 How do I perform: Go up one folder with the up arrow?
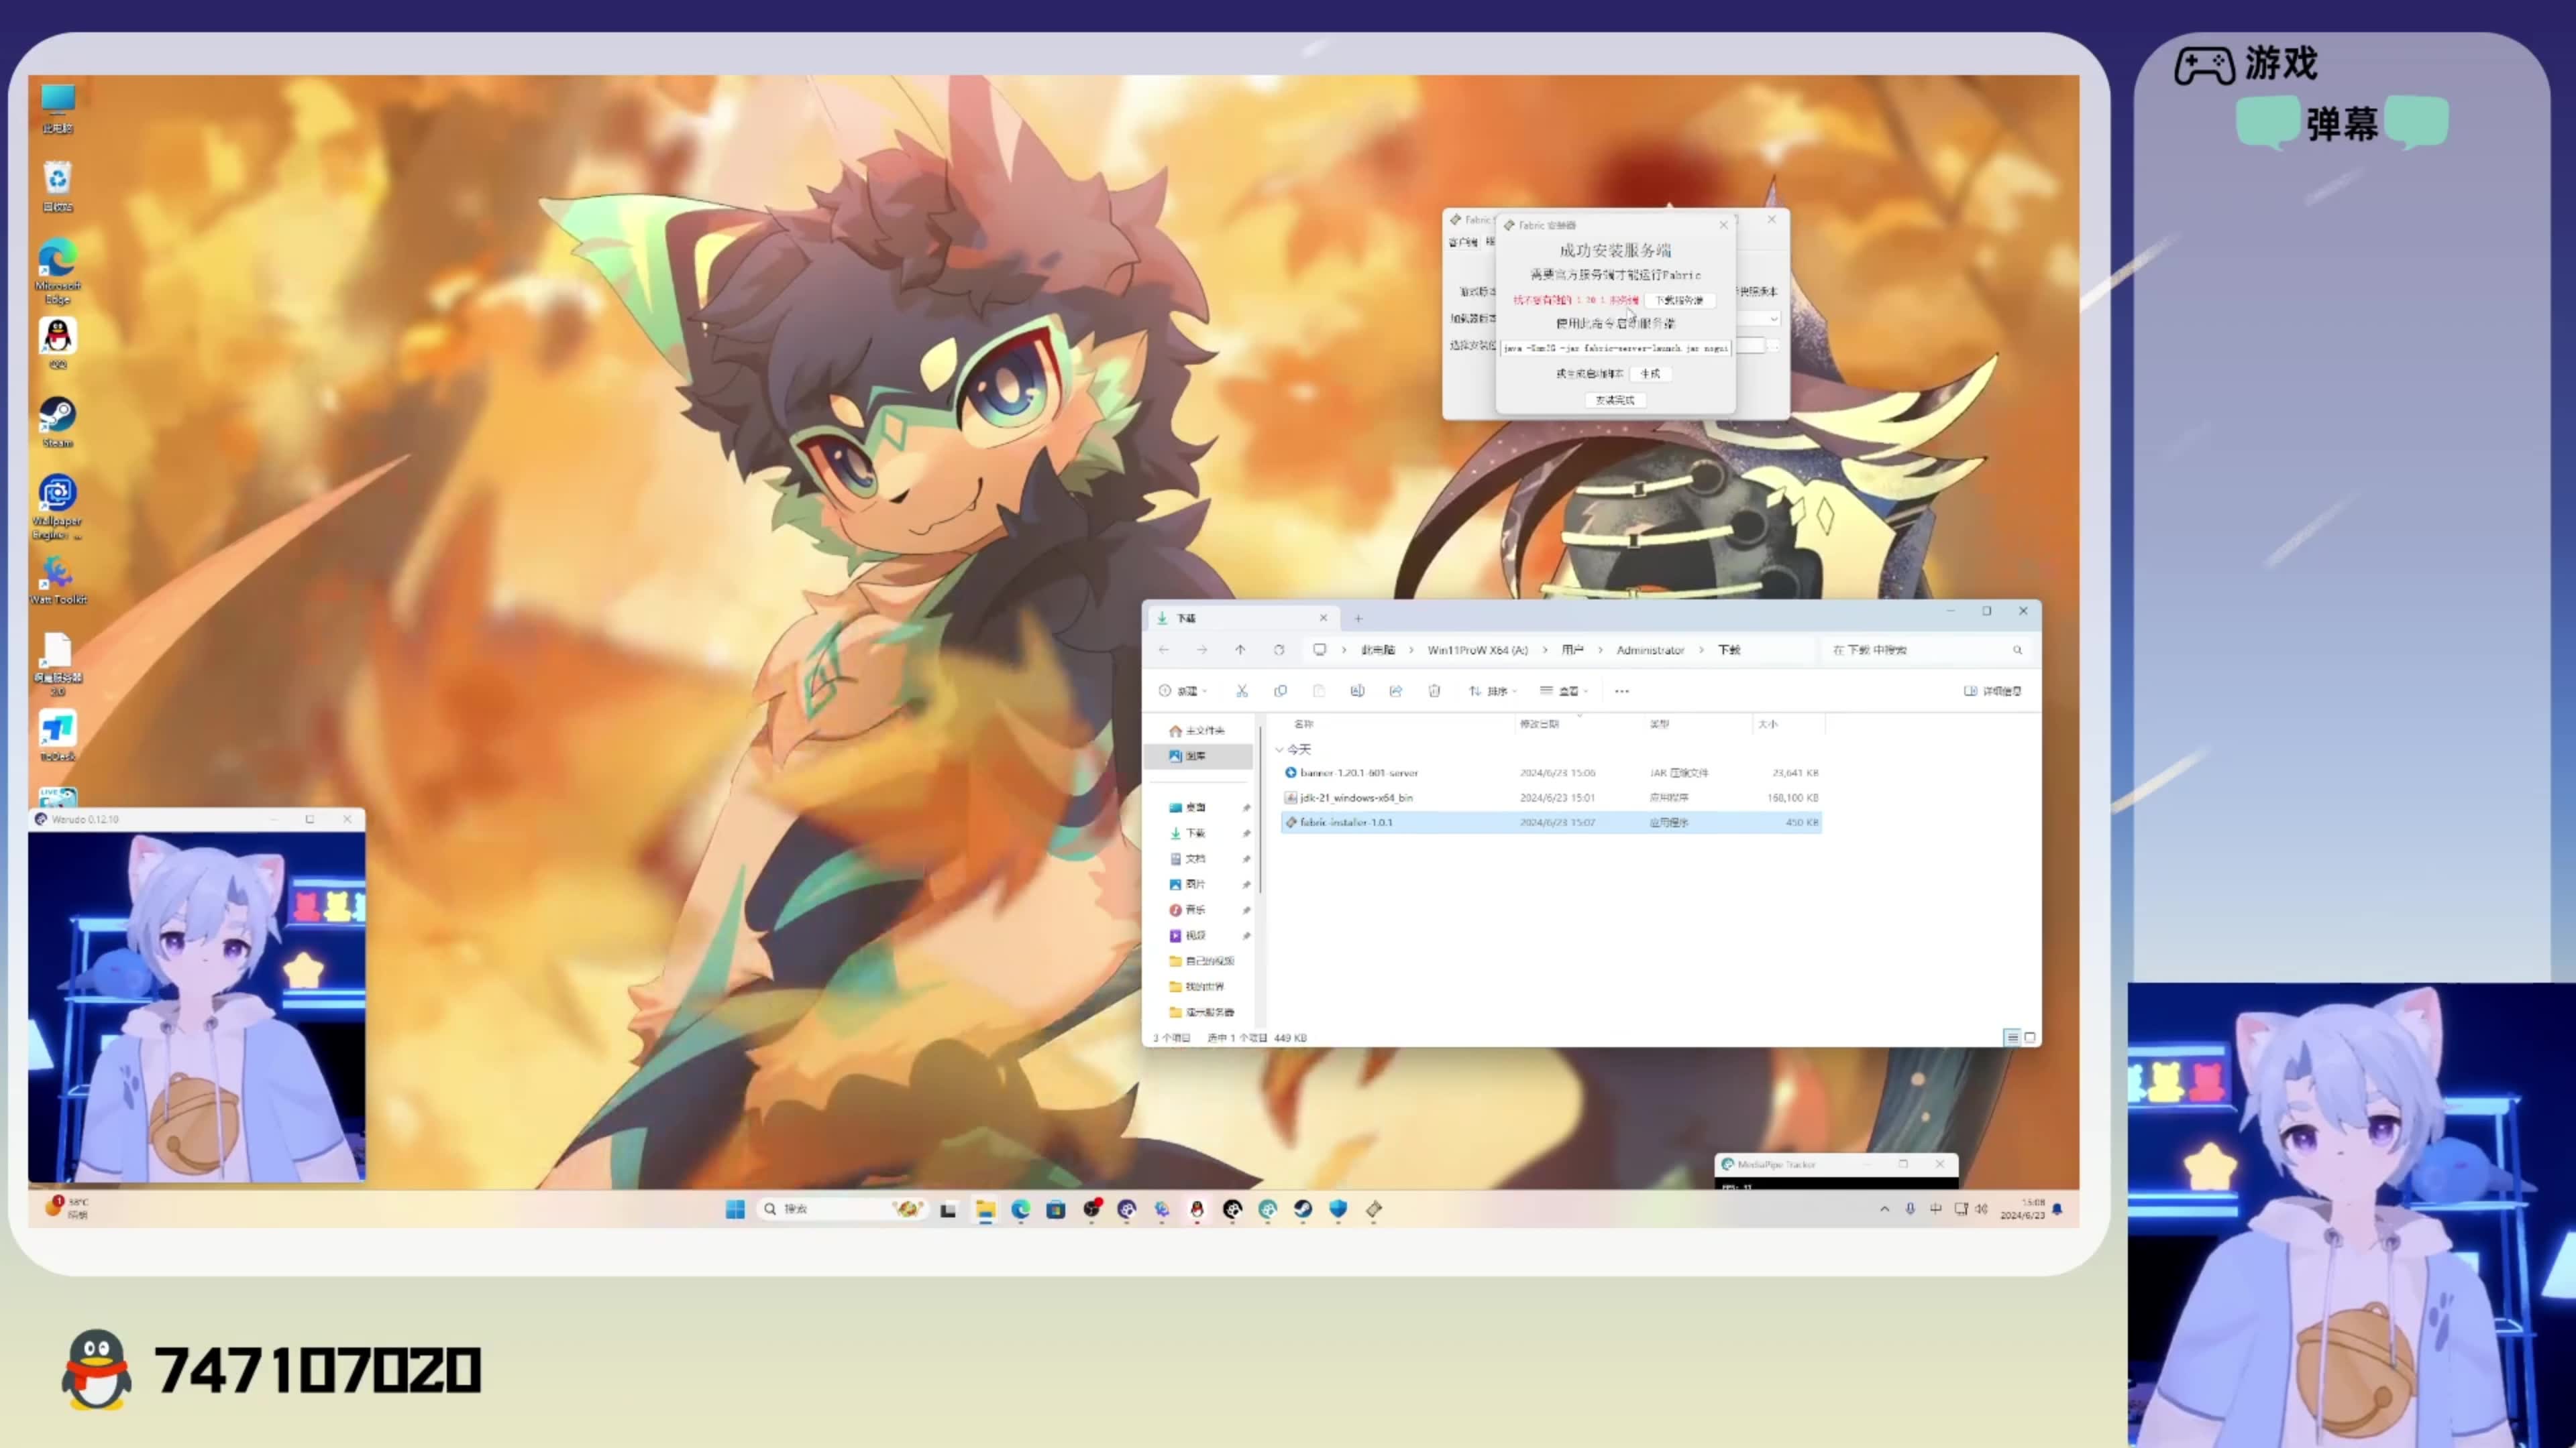pos(1240,650)
